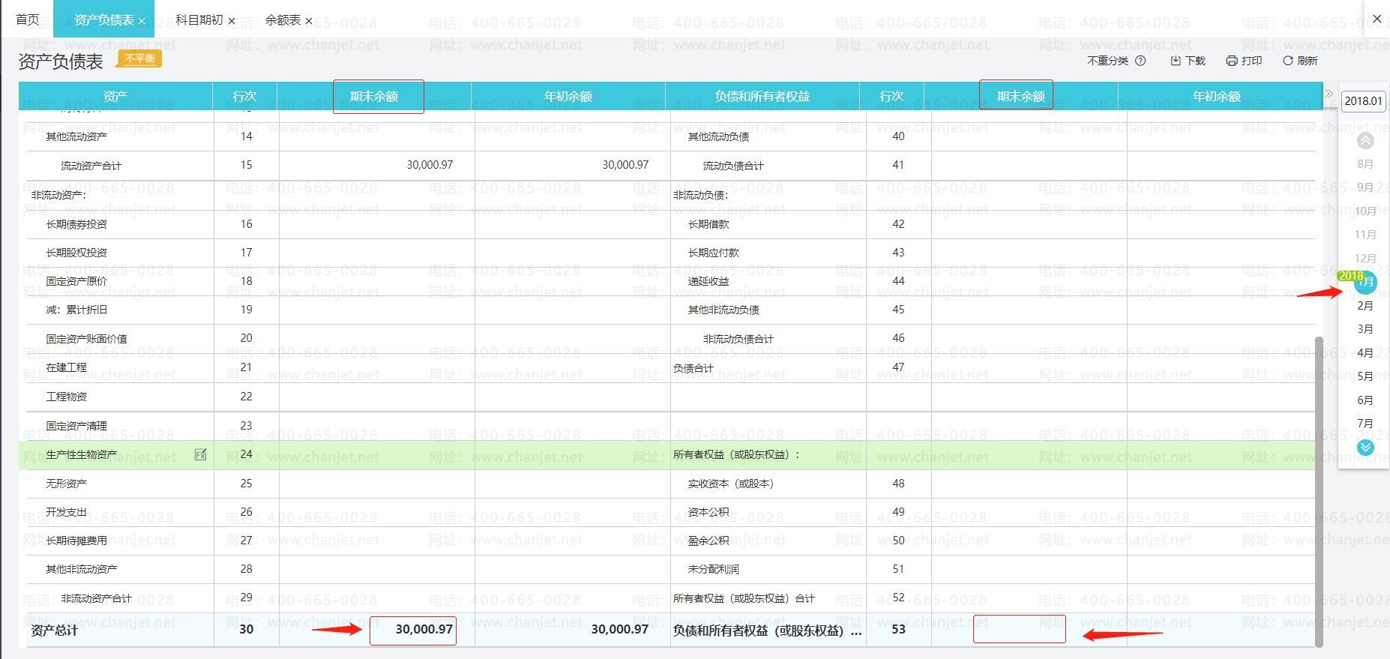Open help icon next to 不重分类
Viewport: 1390px width, 659px height.
(1140, 61)
